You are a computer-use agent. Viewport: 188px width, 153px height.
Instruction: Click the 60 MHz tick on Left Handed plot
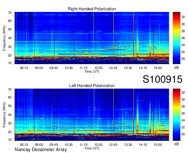(10, 97)
